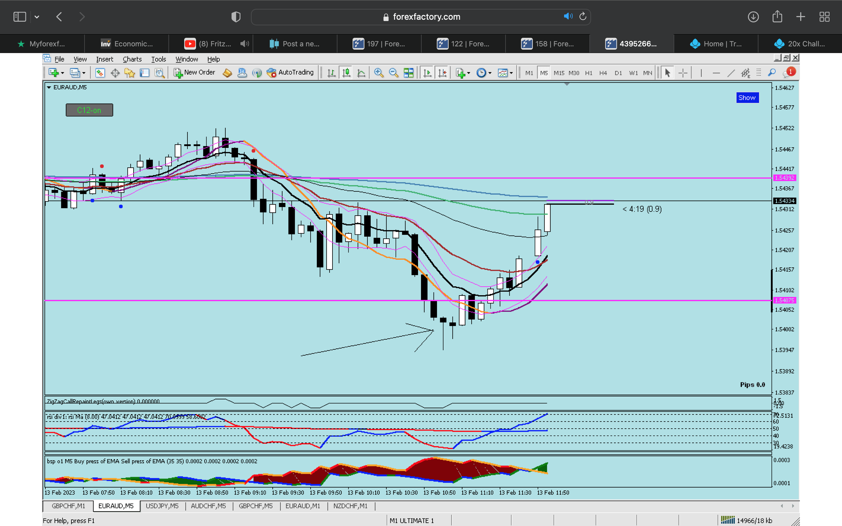
Task: Click the New Order button
Action: pyautogui.click(x=194, y=72)
